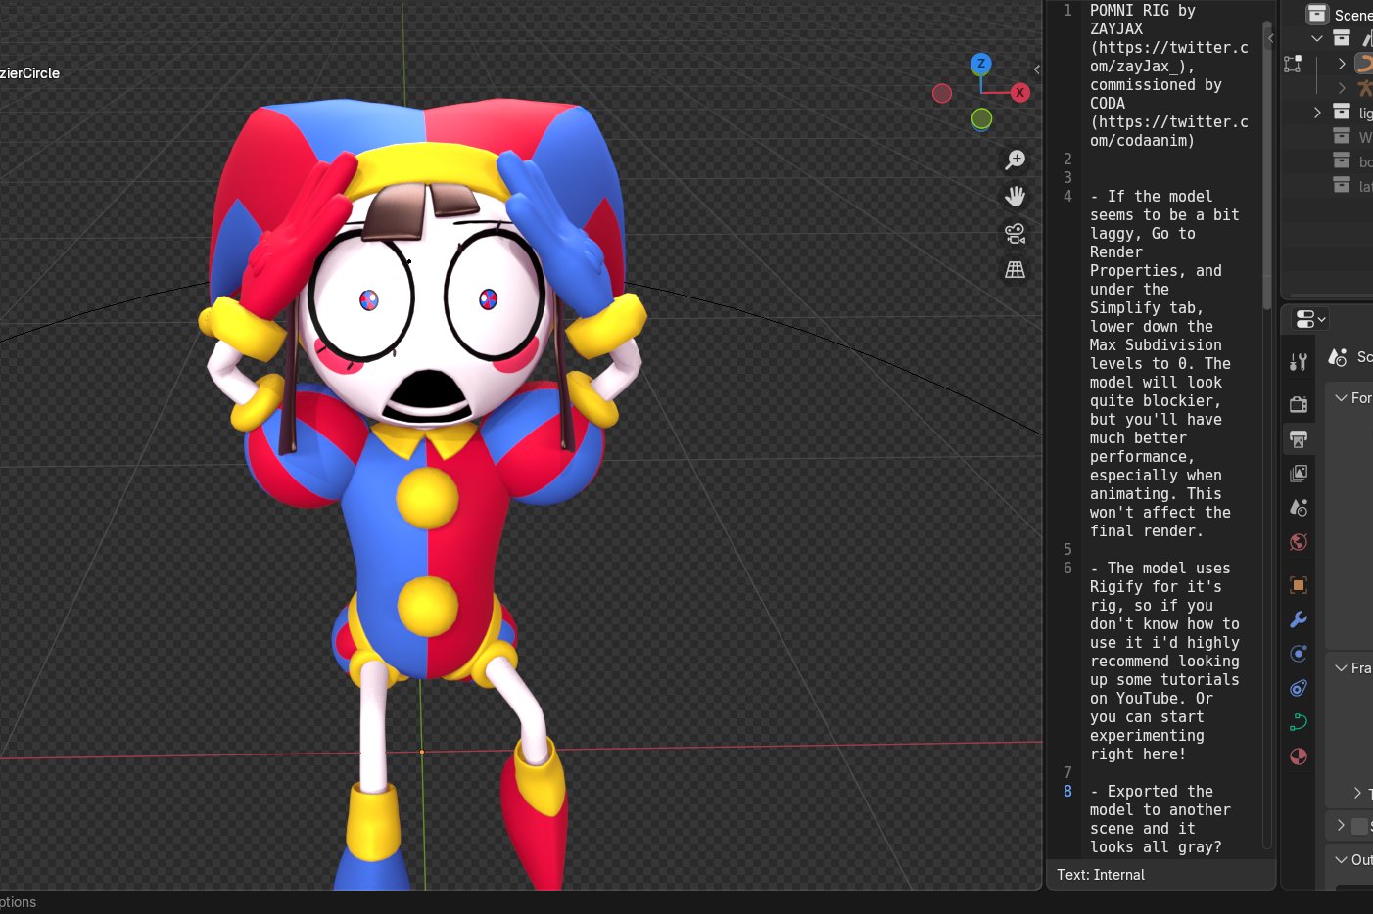
Task: Expand the armature object row in outliner
Action: tap(1342, 88)
